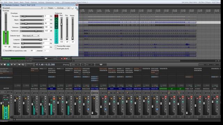Click the plus button beside No preset
Screen dimensions: 223x125
(45, 8)
